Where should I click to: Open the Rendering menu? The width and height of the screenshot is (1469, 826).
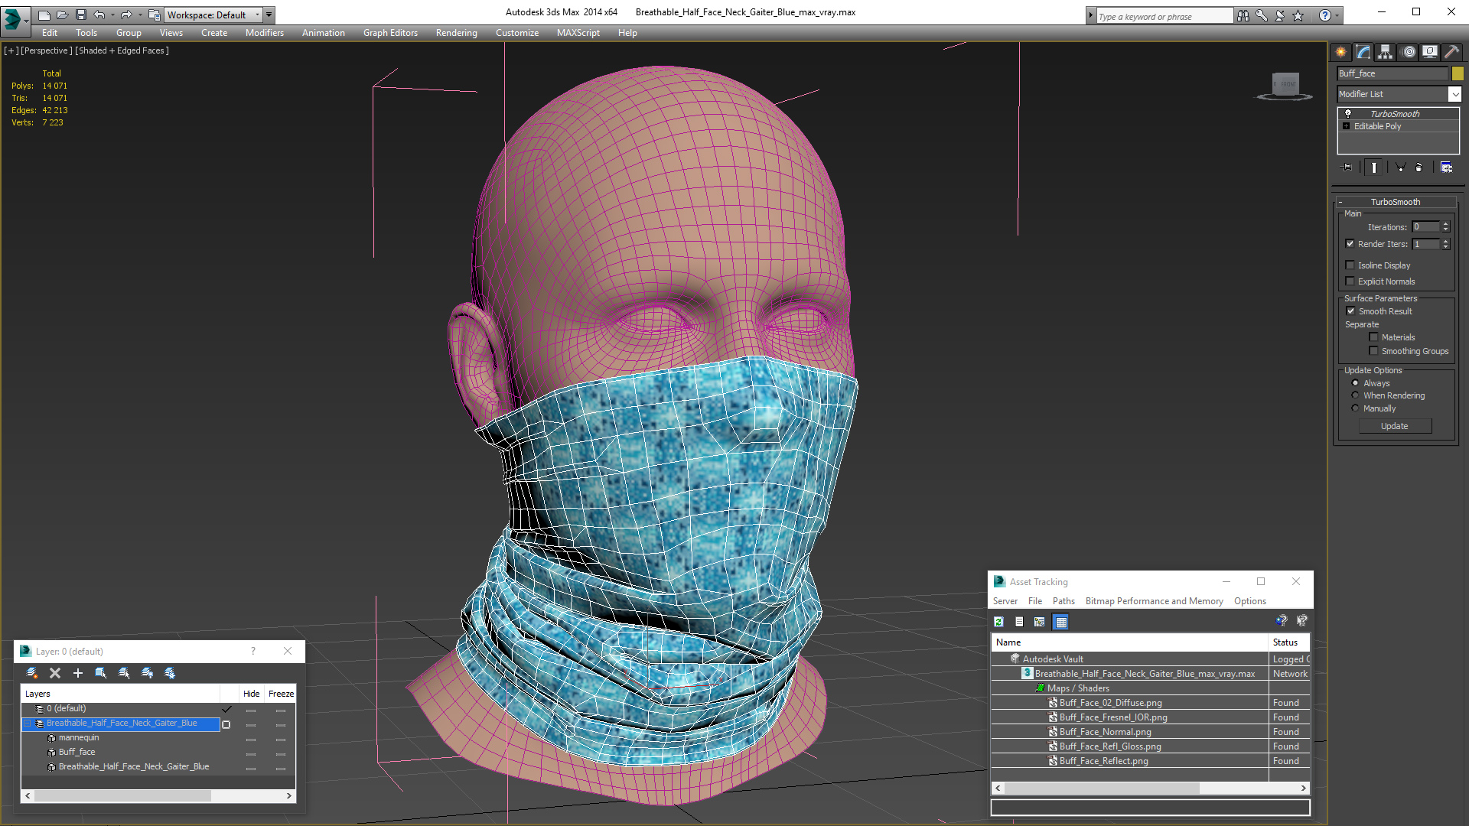pyautogui.click(x=457, y=33)
